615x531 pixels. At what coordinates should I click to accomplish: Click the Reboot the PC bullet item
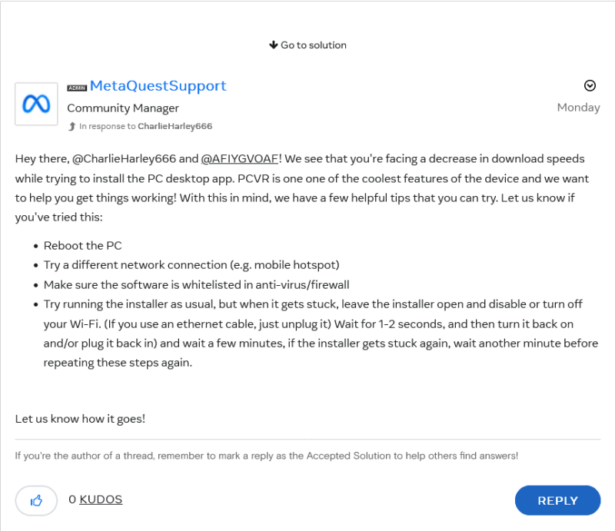click(83, 246)
